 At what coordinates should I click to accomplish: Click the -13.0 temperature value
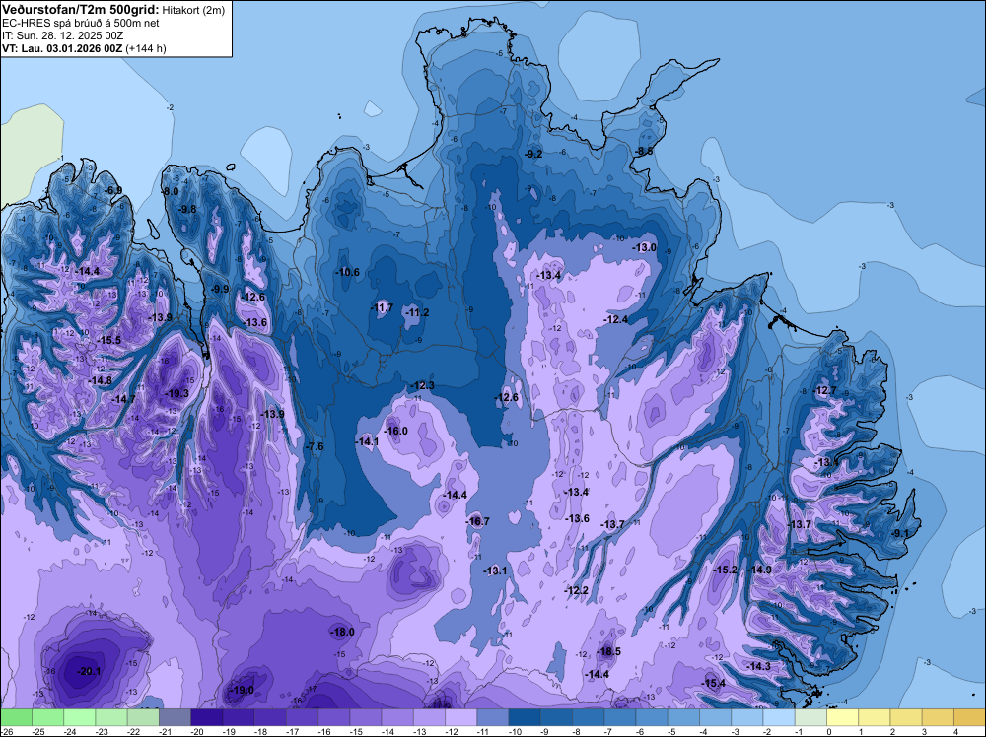pos(644,247)
